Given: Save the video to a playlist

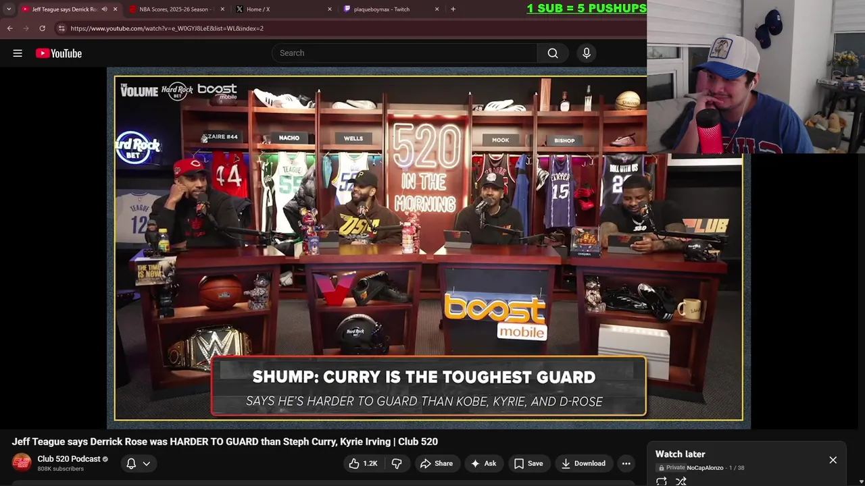Looking at the screenshot, I should coord(528,463).
